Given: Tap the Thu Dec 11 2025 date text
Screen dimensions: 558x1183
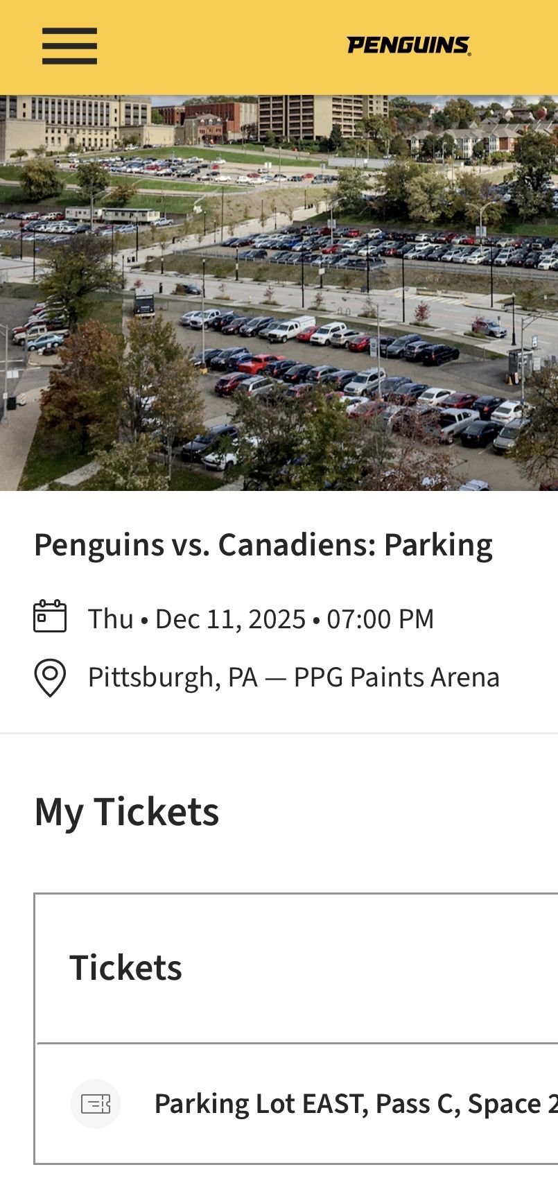Looking at the screenshot, I should (x=261, y=618).
